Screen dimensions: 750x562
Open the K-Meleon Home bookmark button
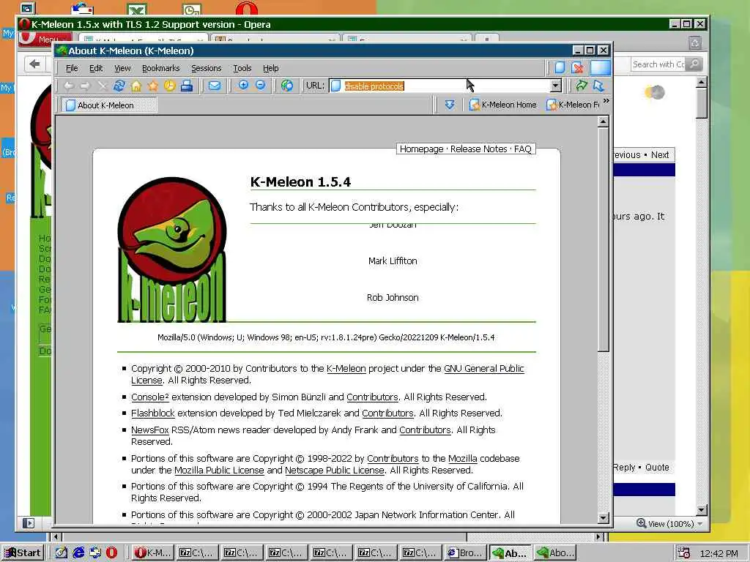click(x=502, y=105)
